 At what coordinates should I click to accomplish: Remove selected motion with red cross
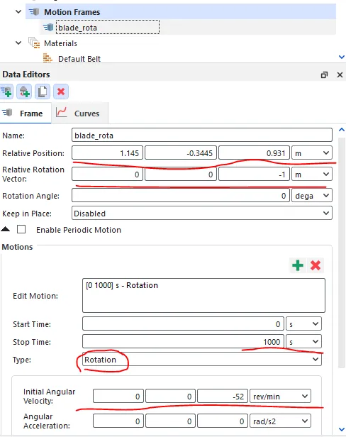click(316, 265)
